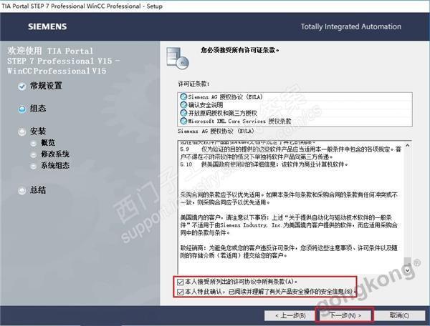The image size is (430, 326).
Task: Click the Totally Integrated Automation header text
Action: click(x=350, y=26)
